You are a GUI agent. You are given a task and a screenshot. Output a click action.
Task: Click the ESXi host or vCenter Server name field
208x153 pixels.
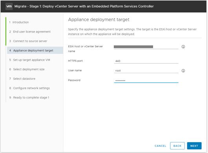[146, 47]
